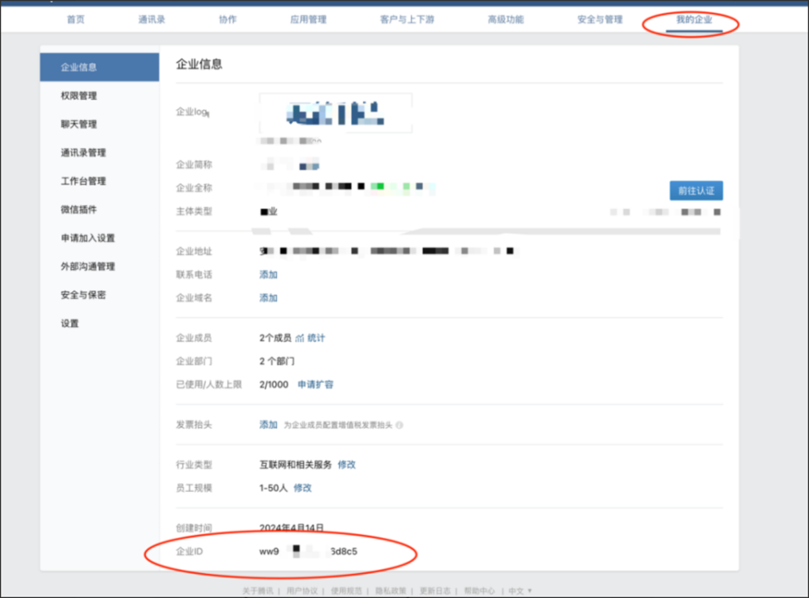Screen dimensions: 809x598
Task: Open 用户协议 footer link
Action: [x=302, y=591]
